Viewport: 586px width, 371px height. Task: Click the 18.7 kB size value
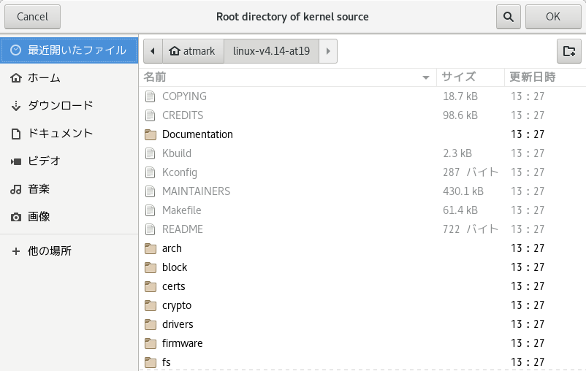[x=460, y=96]
